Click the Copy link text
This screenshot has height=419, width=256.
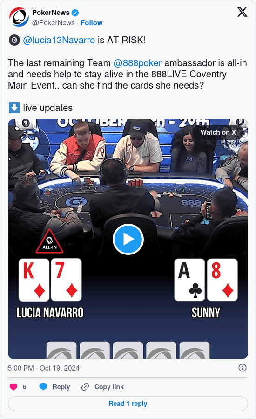109,387
